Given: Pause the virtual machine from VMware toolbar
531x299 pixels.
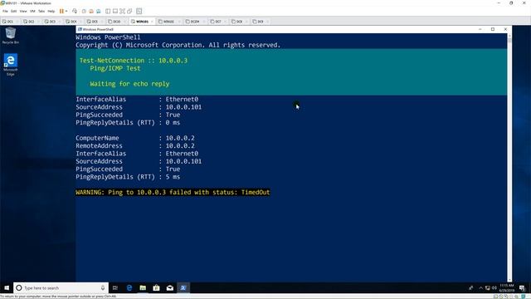Looking at the screenshot, I should coord(61,11).
